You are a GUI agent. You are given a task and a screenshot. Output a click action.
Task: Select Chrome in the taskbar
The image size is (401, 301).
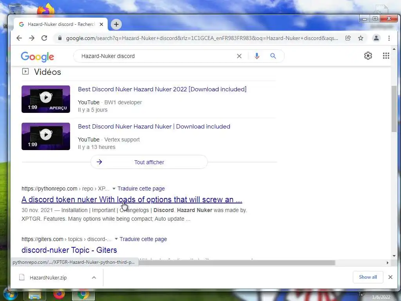pyautogui.click(x=83, y=295)
